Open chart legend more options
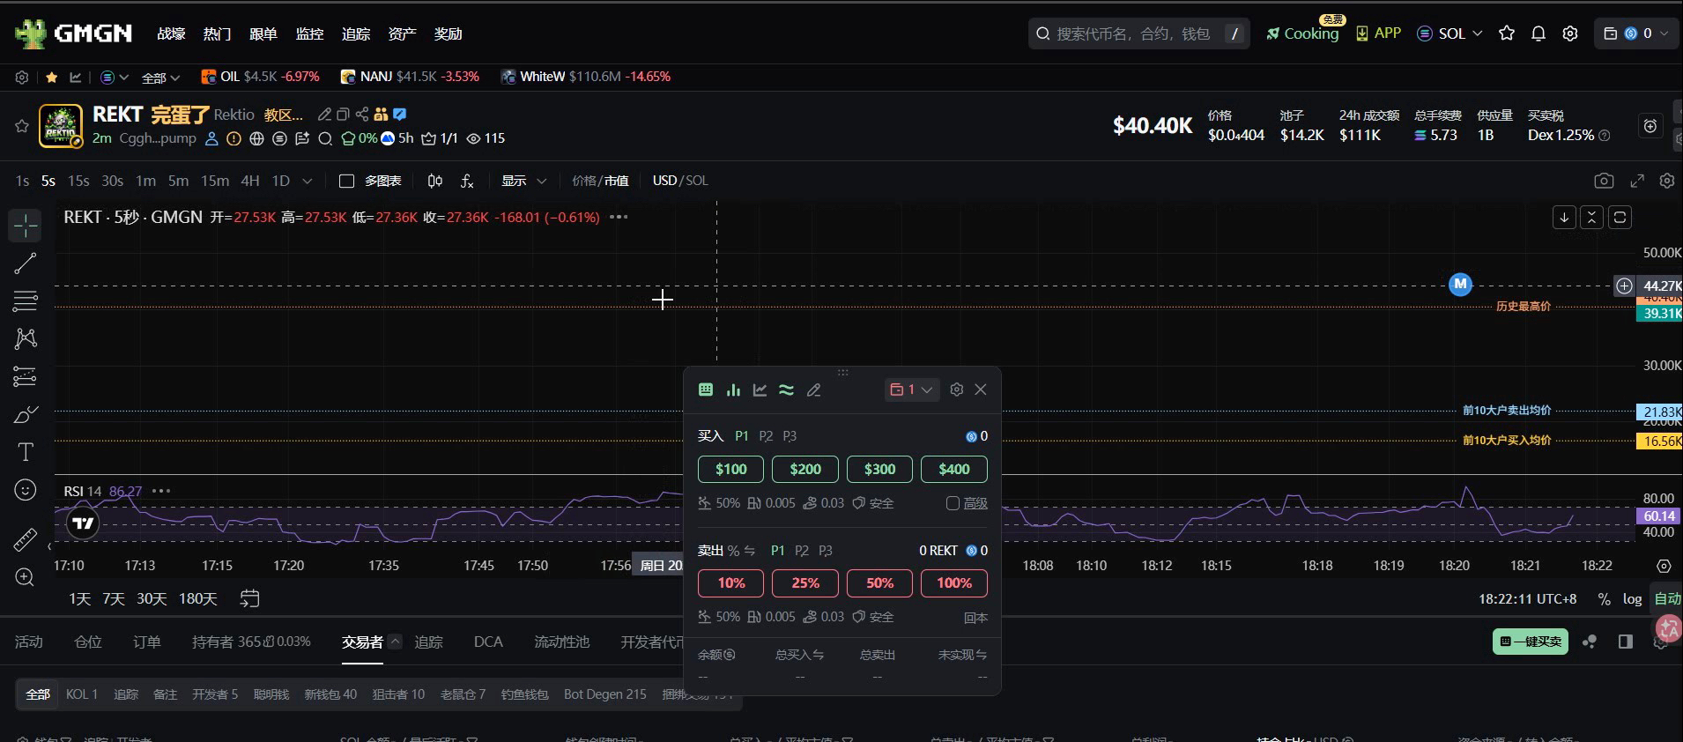This screenshot has height=742, width=1683. pyautogui.click(x=619, y=217)
